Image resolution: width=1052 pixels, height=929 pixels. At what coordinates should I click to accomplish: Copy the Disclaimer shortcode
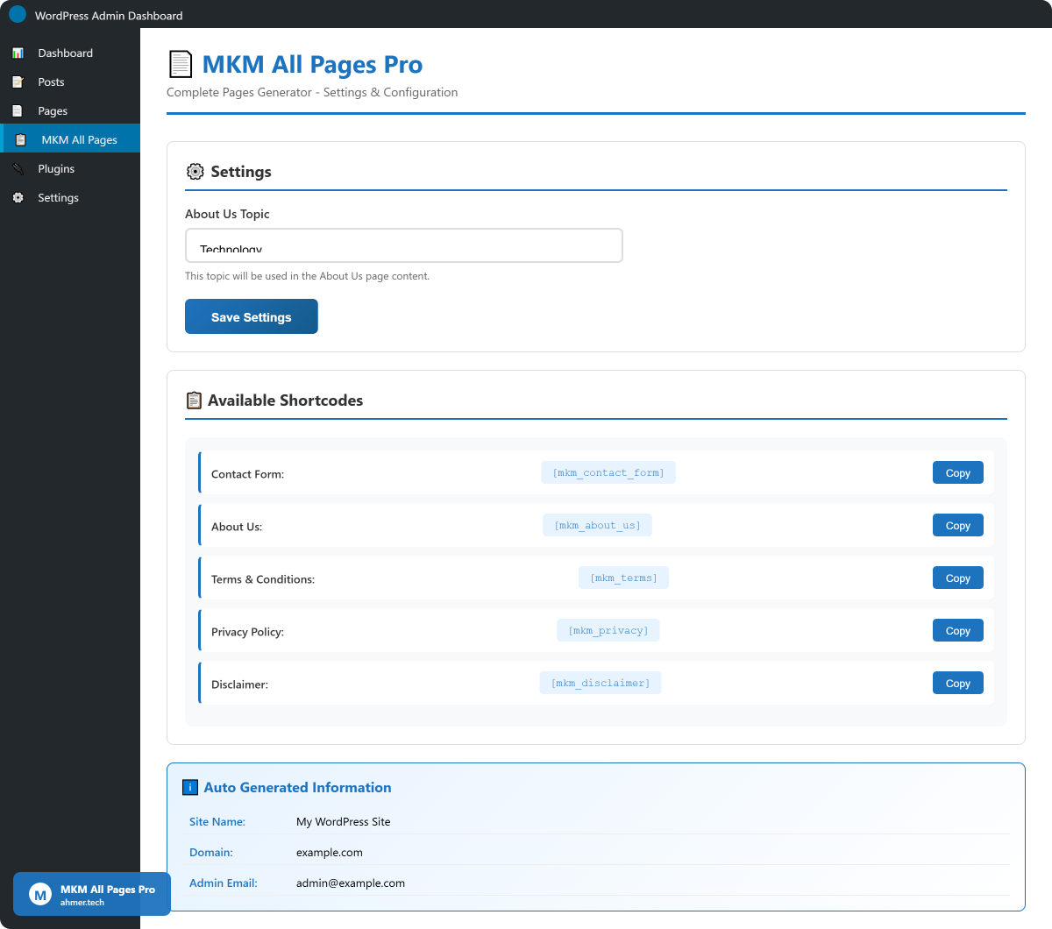[957, 684]
